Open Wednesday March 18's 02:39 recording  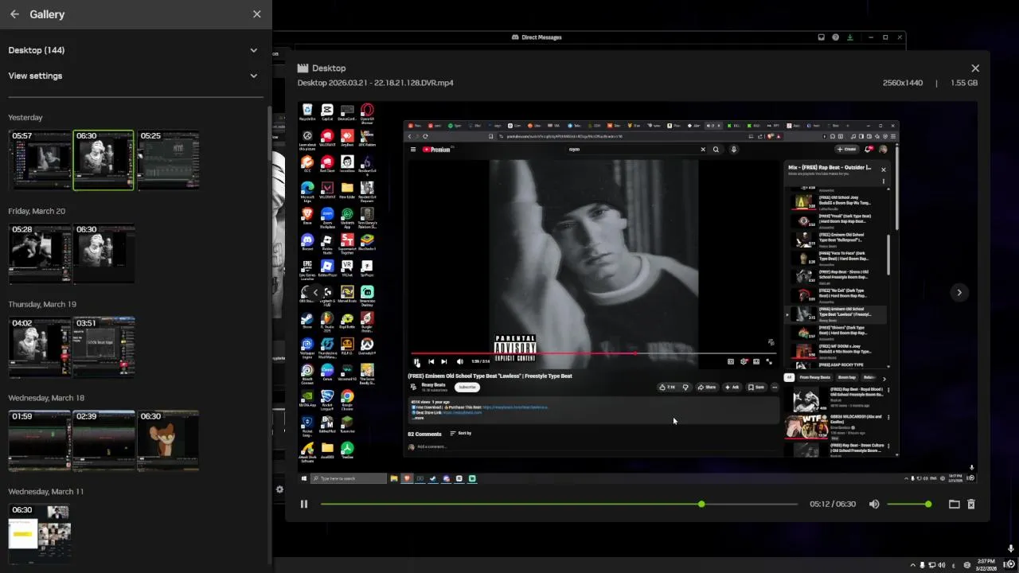103,440
